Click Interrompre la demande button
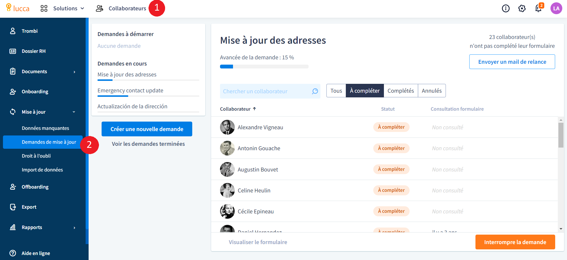Viewport: 567px width, 260px height. pyautogui.click(x=515, y=242)
